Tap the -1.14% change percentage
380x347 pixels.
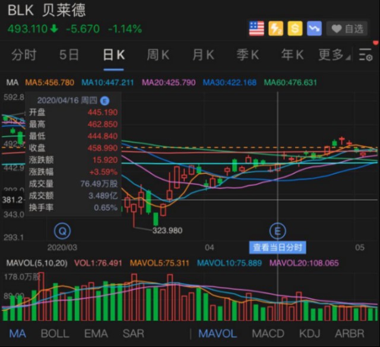pos(125,29)
